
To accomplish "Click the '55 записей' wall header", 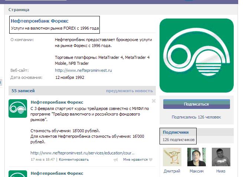I will [23, 91].
